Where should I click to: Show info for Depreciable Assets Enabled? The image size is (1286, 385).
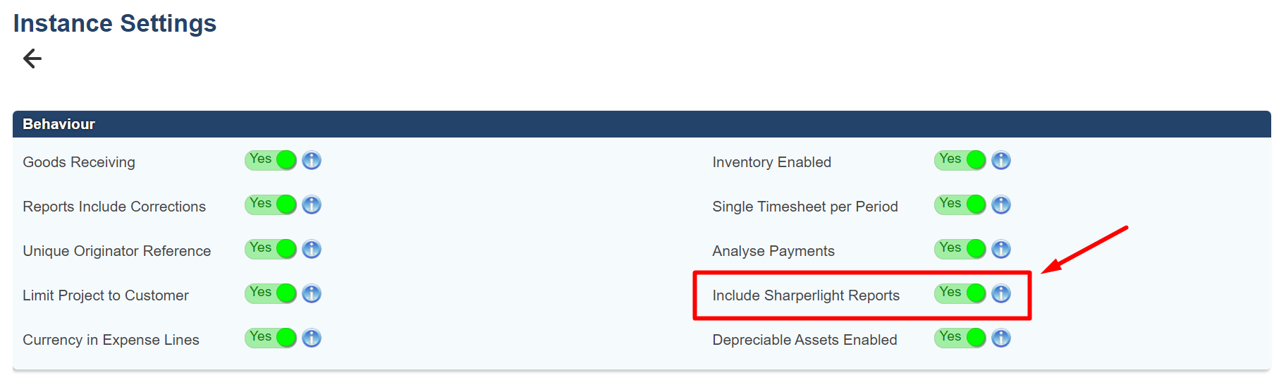pos(1001,338)
